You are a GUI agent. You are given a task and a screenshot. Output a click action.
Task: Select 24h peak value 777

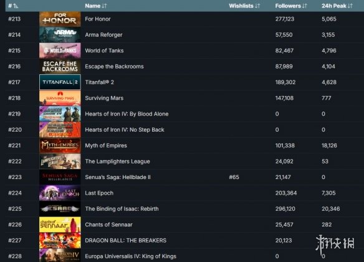(x=327, y=98)
